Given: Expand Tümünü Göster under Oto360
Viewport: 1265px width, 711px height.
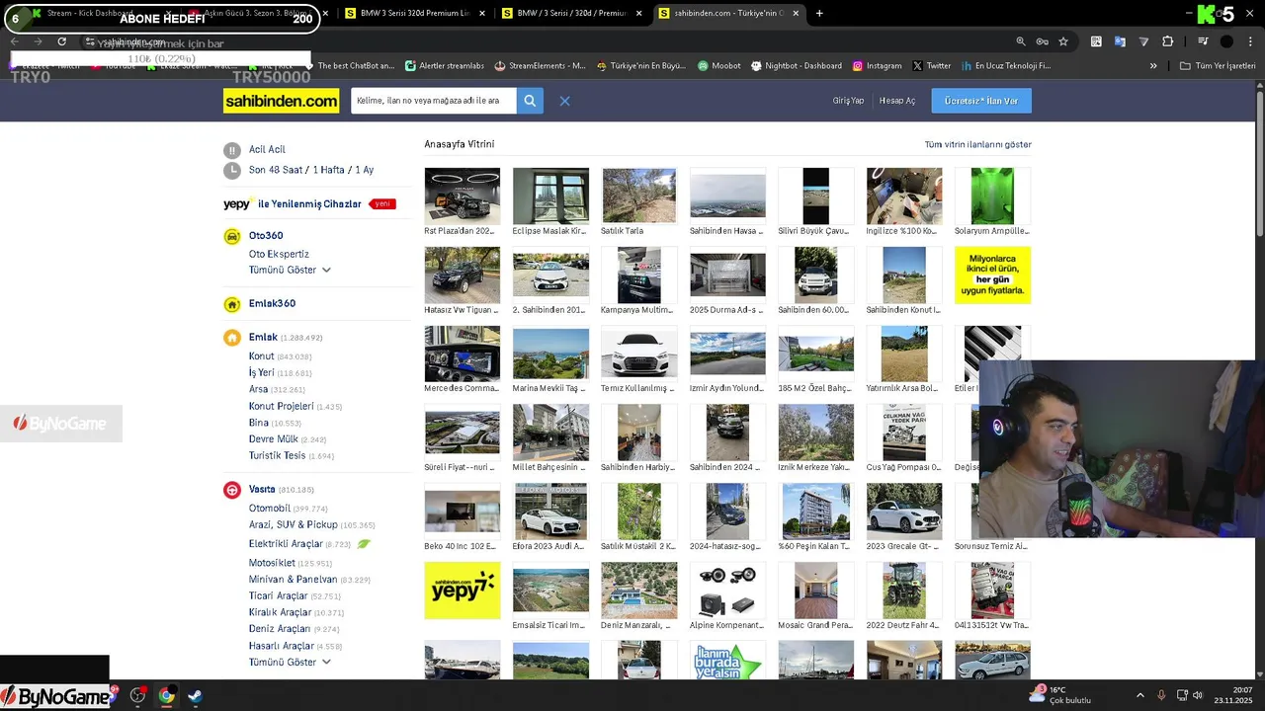Looking at the screenshot, I should (289, 270).
